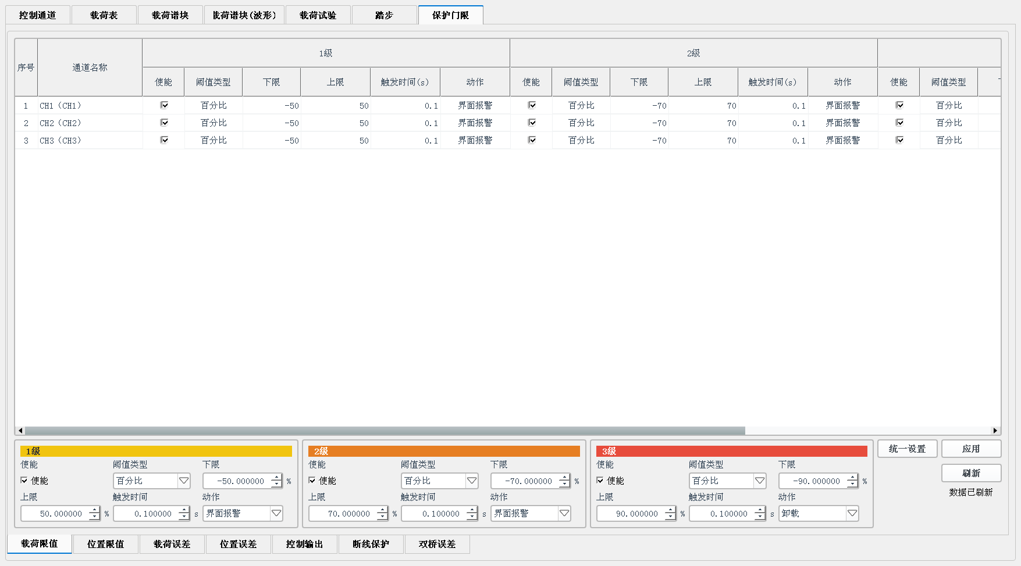1021x566 pixels.
Task: Uncheck 使能 in the 1级 panel
Action: coord(24,481)
